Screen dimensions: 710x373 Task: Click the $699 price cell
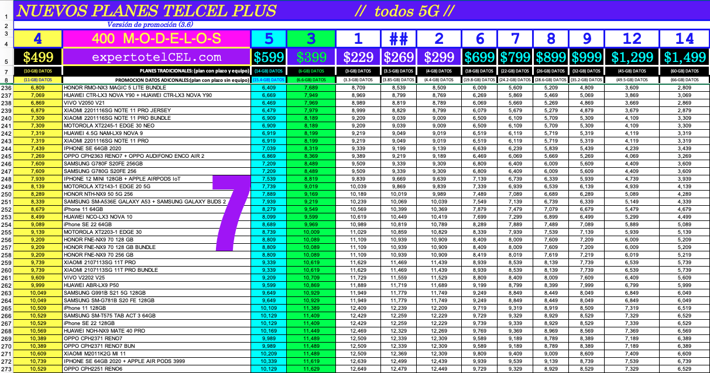pos(480,57)
